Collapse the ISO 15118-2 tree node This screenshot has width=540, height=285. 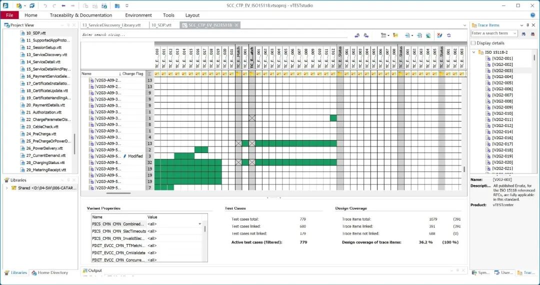click(474, 52)
